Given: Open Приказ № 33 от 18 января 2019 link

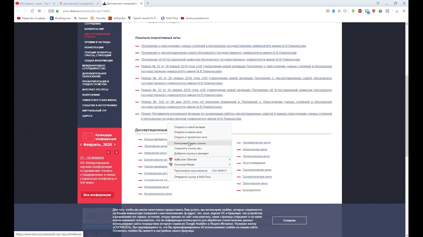Looking at the screenshot, I should (236, 69).
